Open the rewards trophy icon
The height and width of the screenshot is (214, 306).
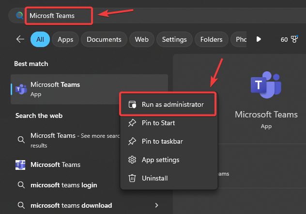pyautogui.click(x=294, y=39)
